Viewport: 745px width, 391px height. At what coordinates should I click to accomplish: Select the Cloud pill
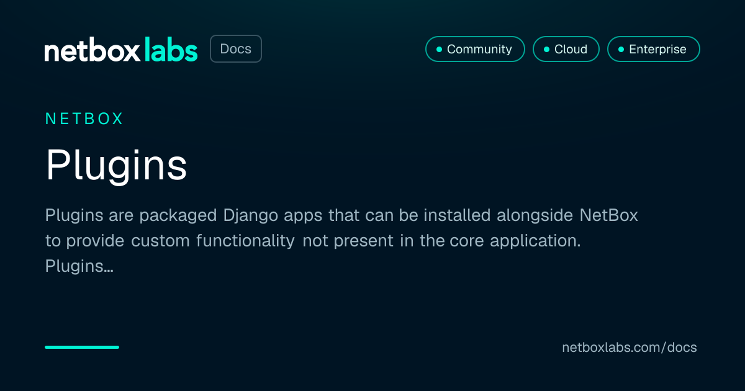coord(566,49)
